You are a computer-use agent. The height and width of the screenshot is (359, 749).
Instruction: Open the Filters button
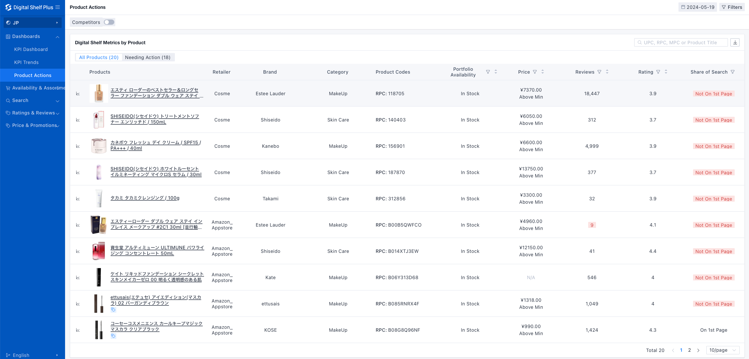[x=732, y=7]
